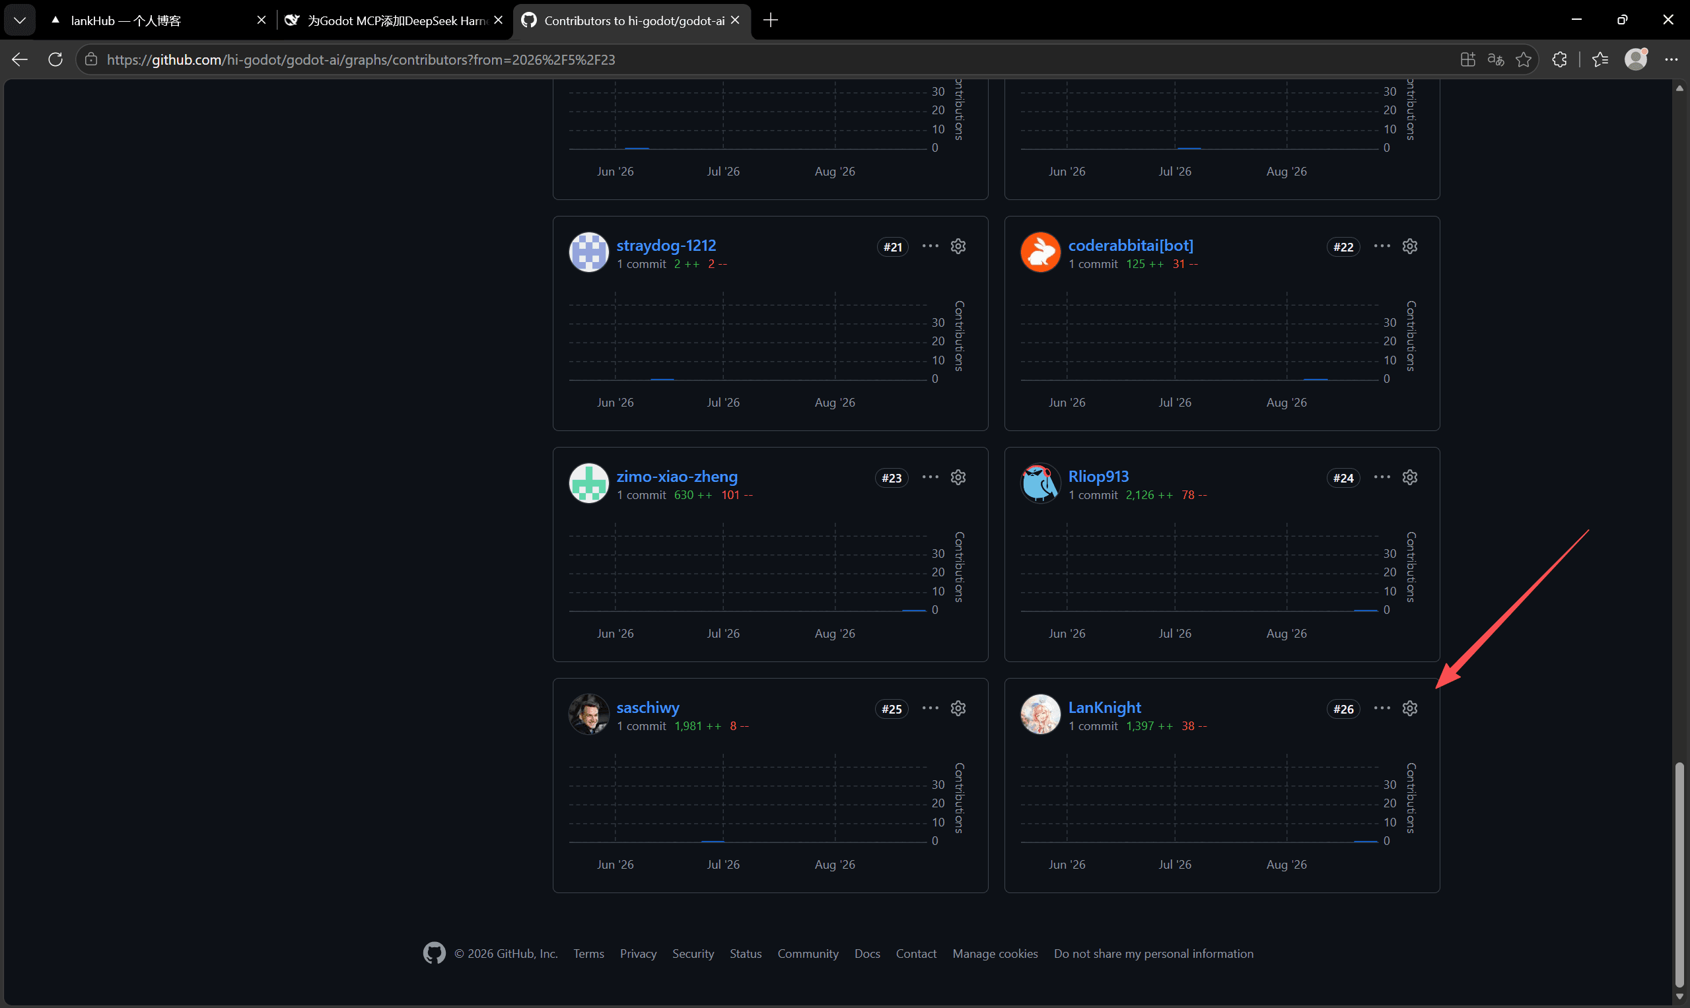Click the address bar URL
1690x1008 pixels.
click(x=361, y=60)
